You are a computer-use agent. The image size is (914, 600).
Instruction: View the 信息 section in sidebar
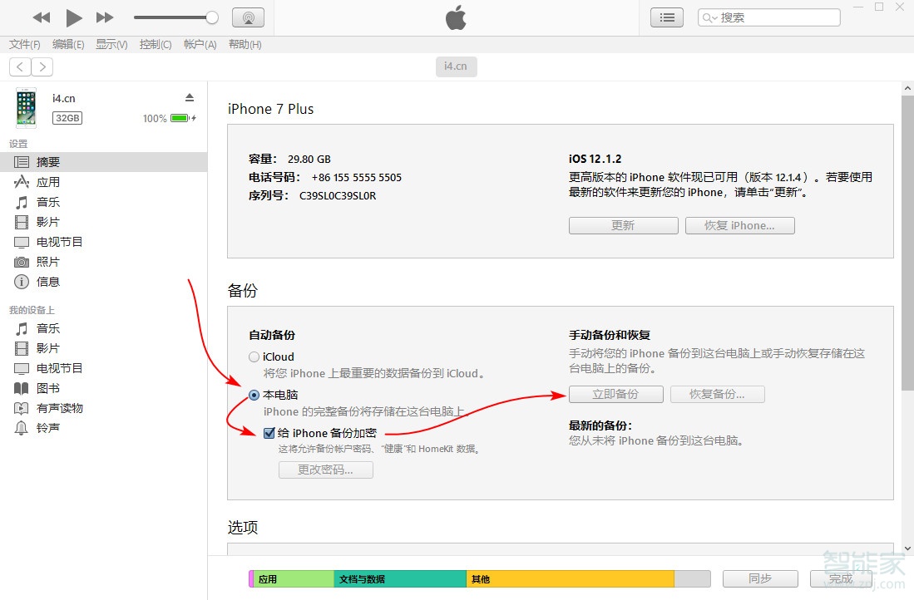pos(47,282)
